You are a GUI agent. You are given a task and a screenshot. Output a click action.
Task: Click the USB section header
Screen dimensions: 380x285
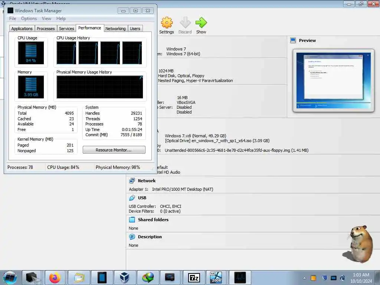click(x=142, y=198)
